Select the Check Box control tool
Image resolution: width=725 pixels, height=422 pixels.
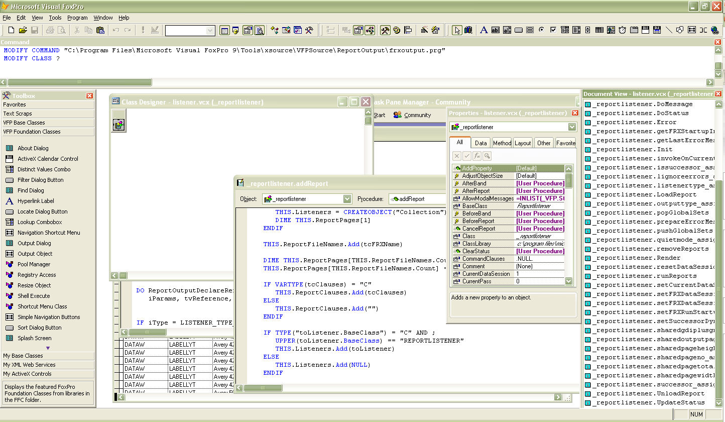pos(553,30)
